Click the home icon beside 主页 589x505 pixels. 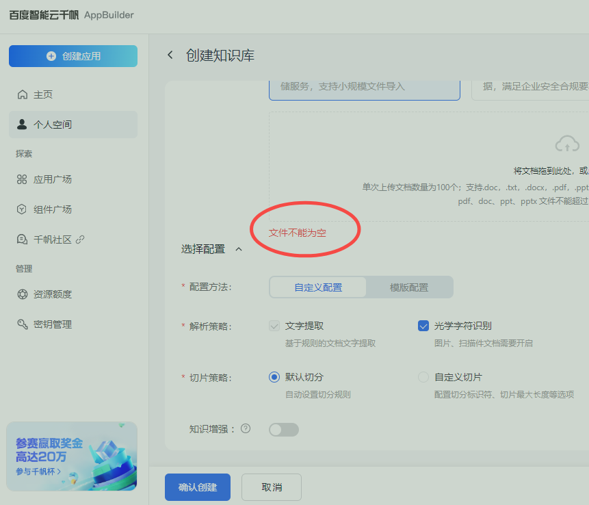tap(23, 94)
